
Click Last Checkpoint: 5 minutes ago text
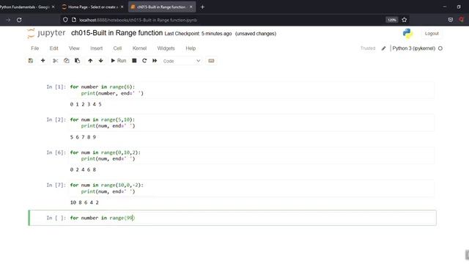click(x=198, y=34)
